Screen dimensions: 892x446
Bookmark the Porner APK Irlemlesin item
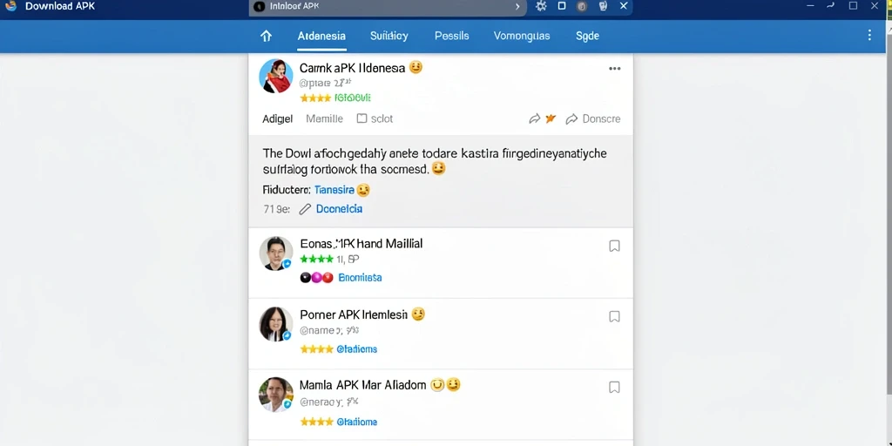tap(614, 316)
